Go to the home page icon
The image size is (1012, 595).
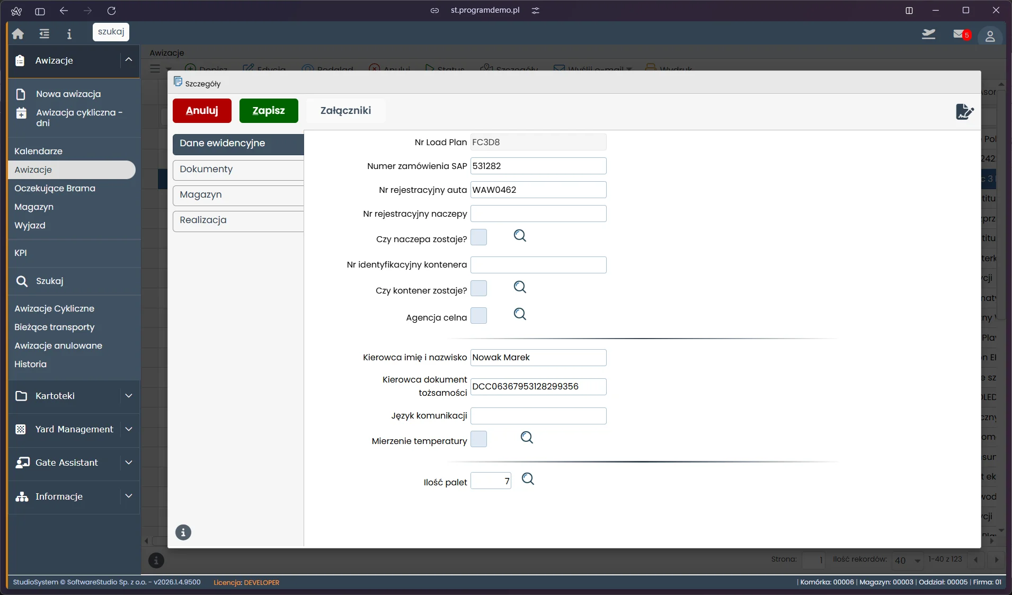pos(18,34)
